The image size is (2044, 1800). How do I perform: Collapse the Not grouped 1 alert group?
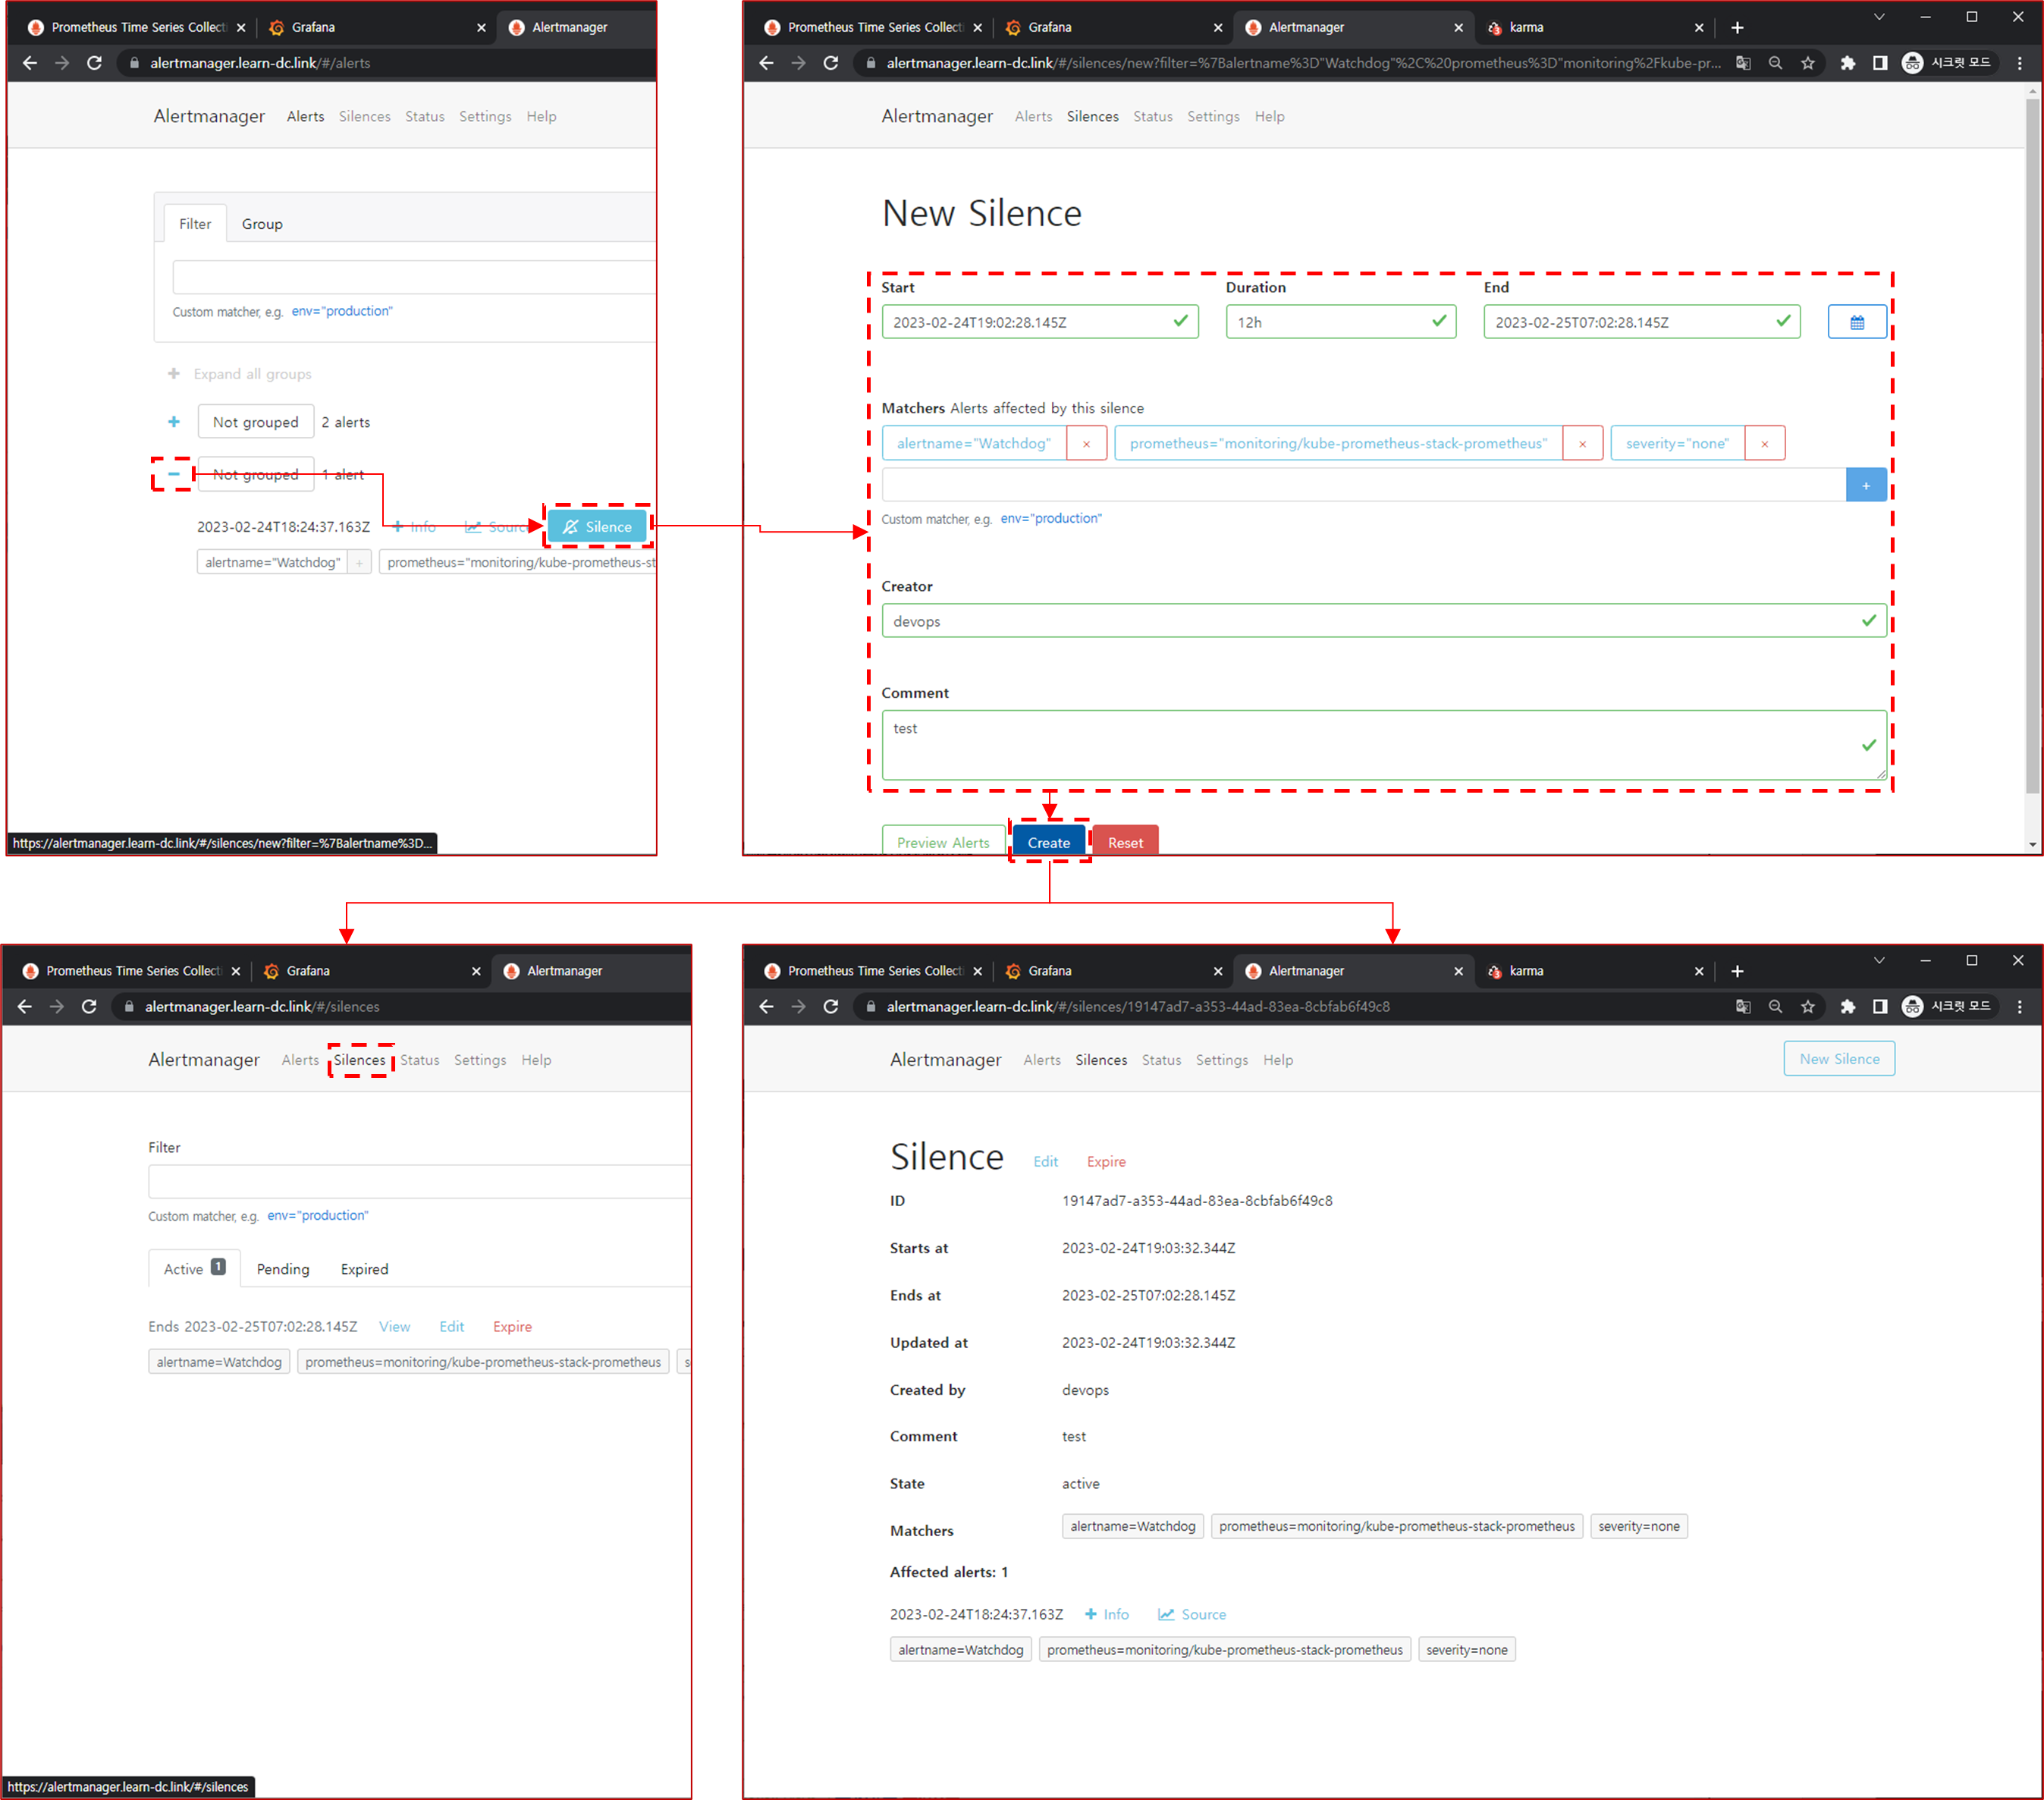coord(174,474)
